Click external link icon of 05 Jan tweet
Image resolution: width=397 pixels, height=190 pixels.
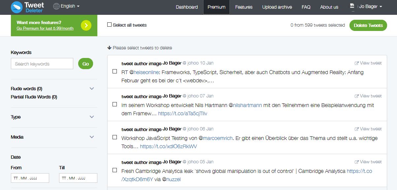(x=356, y=162)
